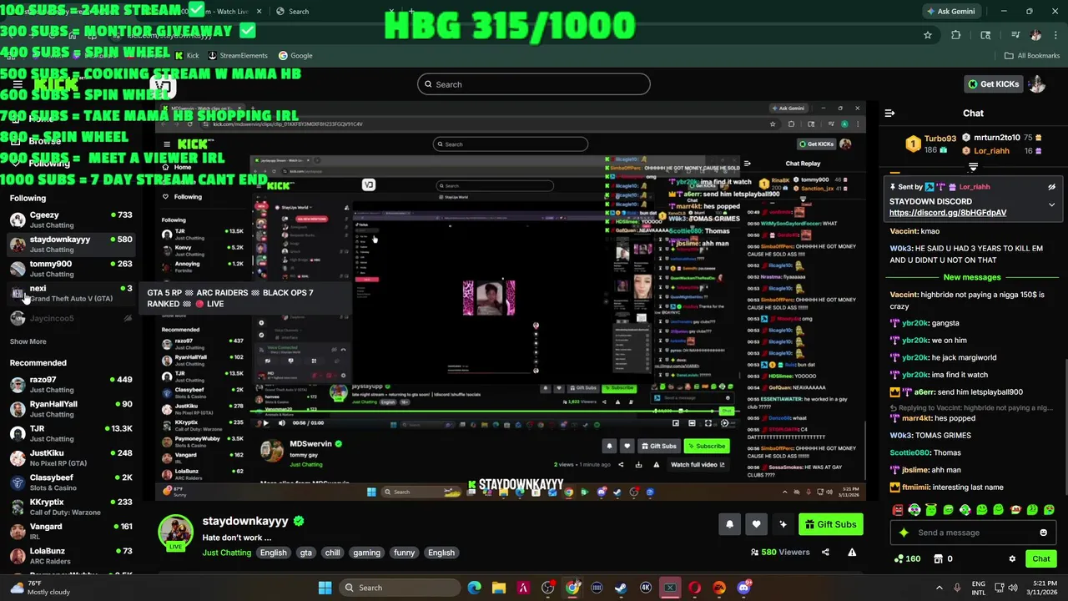Open Cgeezy channel in Following list
Screen dimensions: 1068x601
[x=71, y=220]
